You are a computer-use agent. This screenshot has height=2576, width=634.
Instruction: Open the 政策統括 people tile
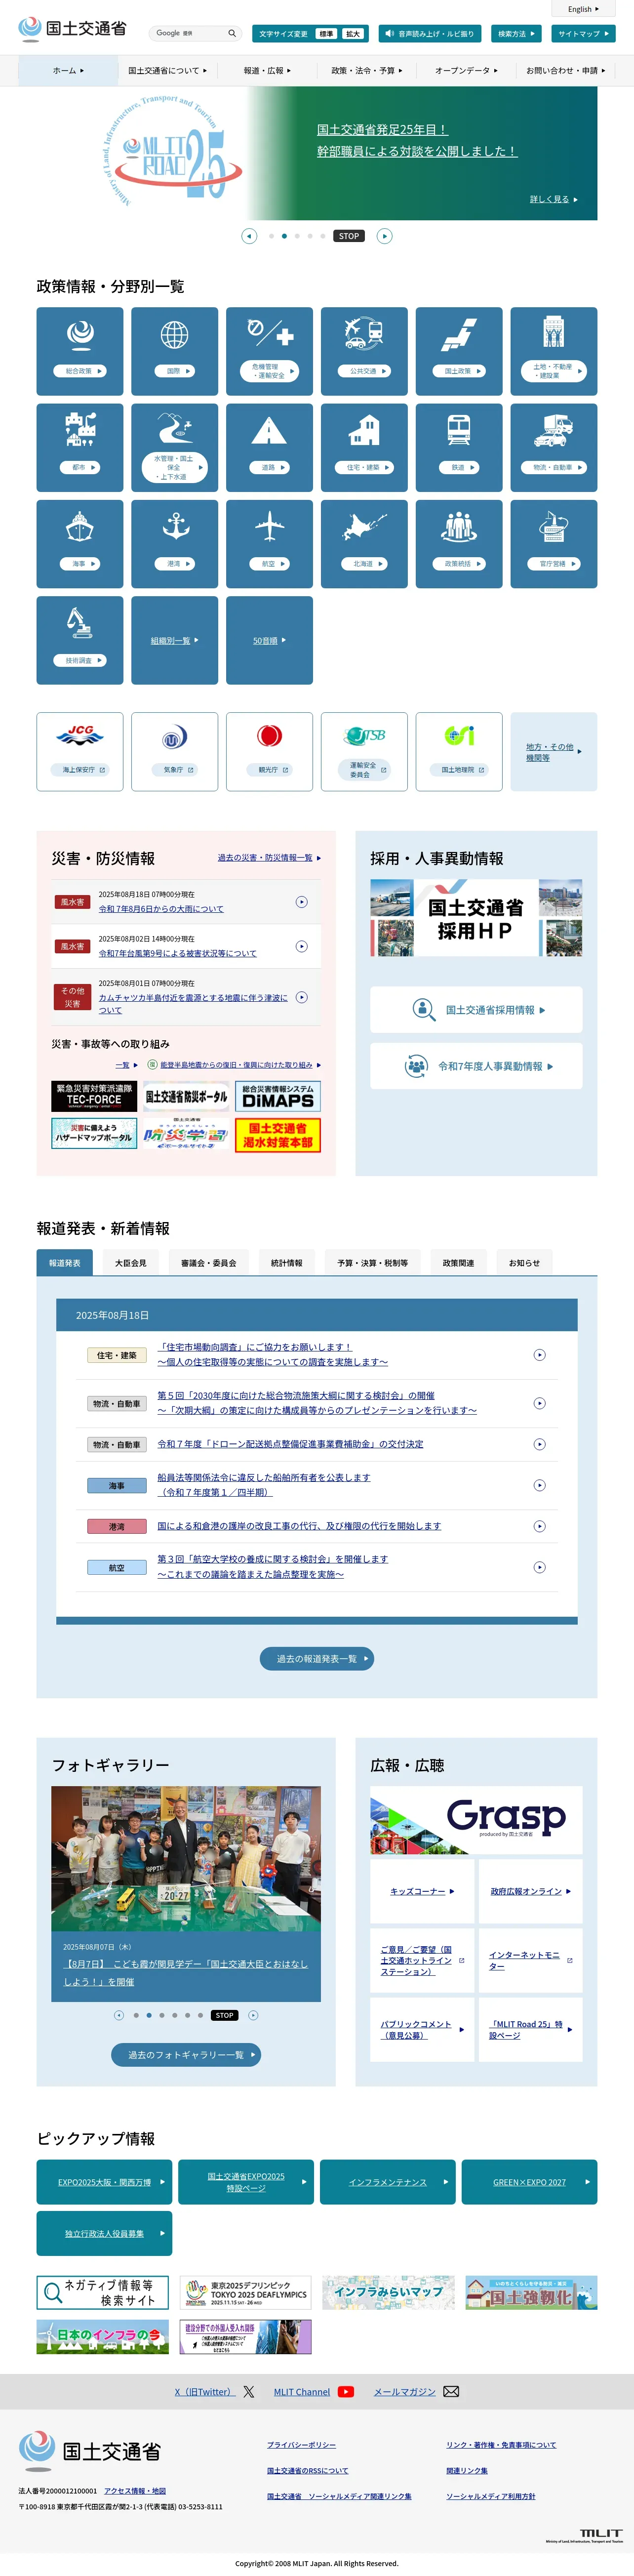coord(459,544)
